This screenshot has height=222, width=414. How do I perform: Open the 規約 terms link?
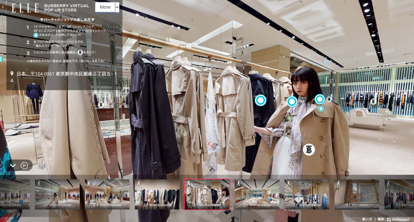[x=381, y=219]
